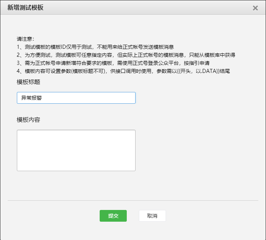The height and width of the screenshot is (240, 266).
Task: Click note 4 about 以.DATA}}结尾
Action: (123, 71)
